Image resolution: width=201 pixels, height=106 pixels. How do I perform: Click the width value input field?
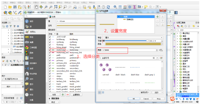click(x=129, y=50)
